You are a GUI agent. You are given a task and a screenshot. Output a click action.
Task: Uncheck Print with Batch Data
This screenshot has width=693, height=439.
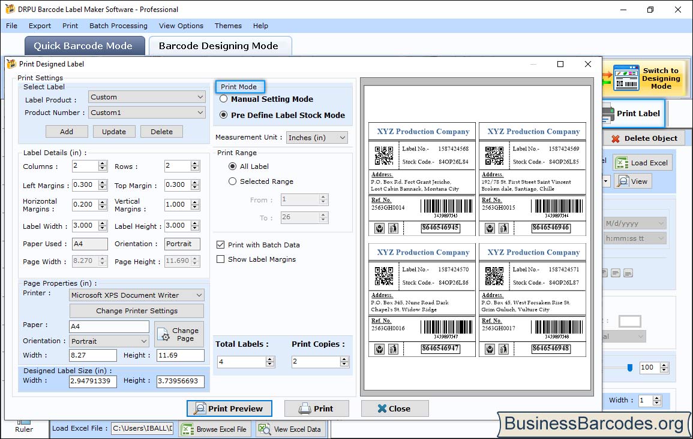click(221, 244)
